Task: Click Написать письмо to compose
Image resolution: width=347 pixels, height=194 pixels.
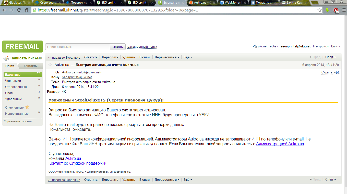Action: pos(26,58)
